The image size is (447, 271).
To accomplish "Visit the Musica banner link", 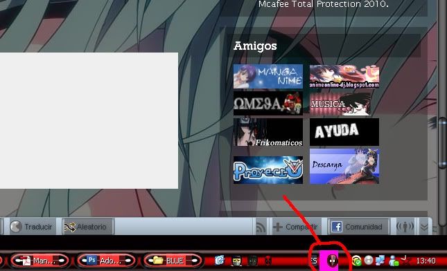I will pos(340,104).
